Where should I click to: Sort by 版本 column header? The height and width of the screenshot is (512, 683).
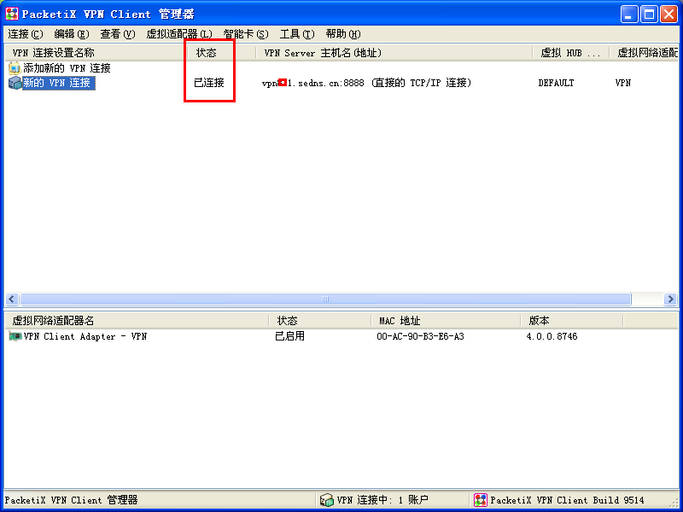click(572, 321)
